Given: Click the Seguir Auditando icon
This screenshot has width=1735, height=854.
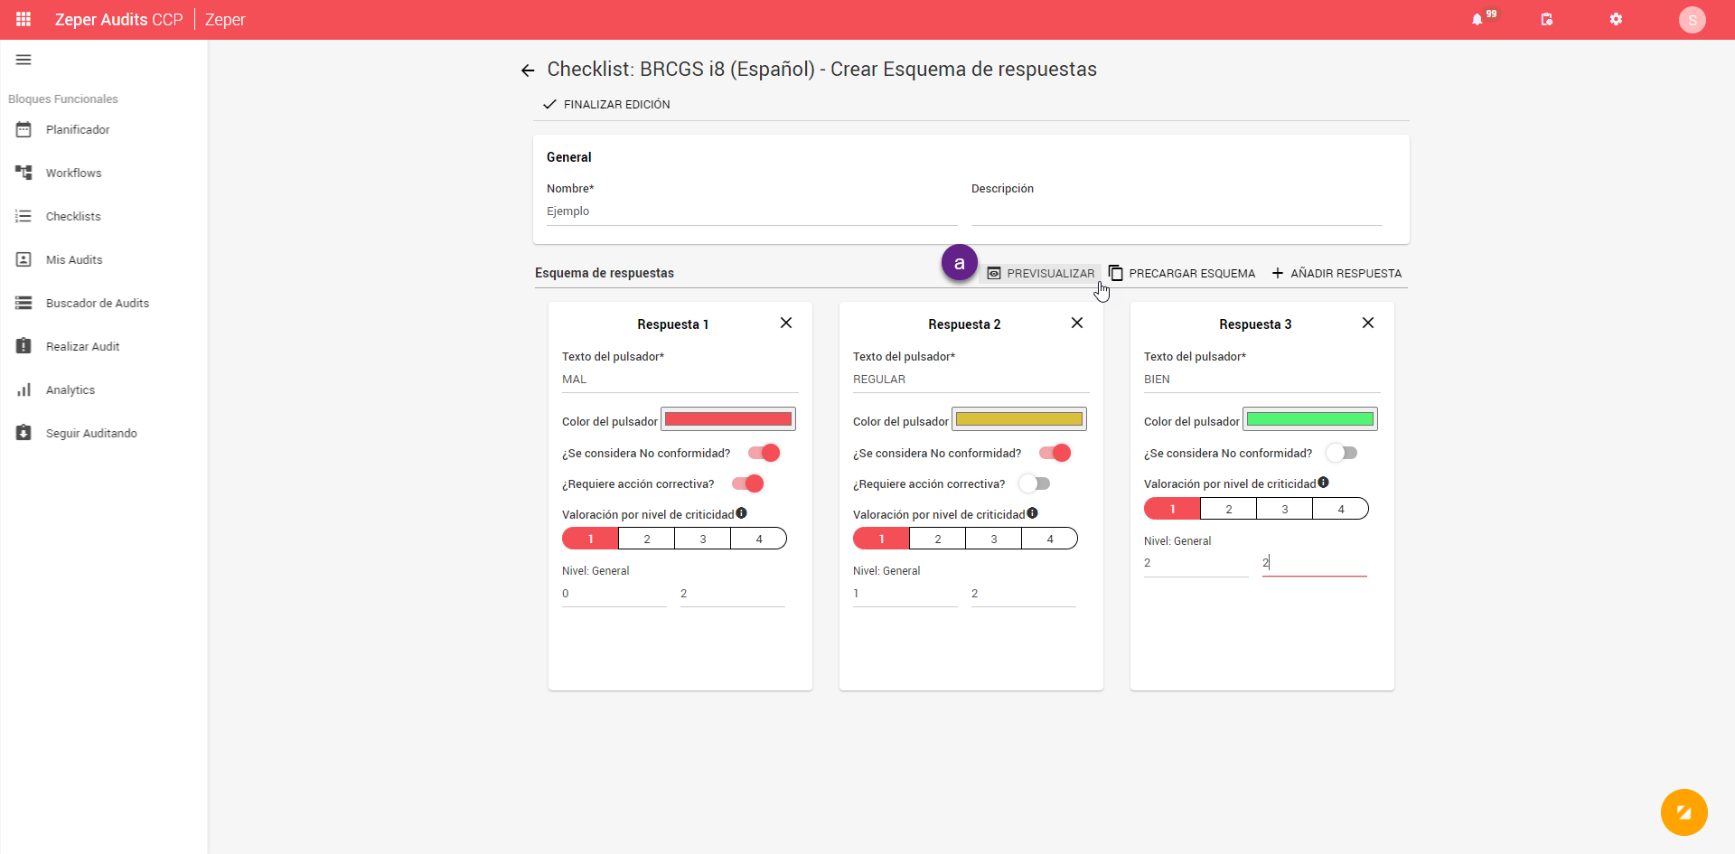Looking at the screenshot, I should point(23,433).
